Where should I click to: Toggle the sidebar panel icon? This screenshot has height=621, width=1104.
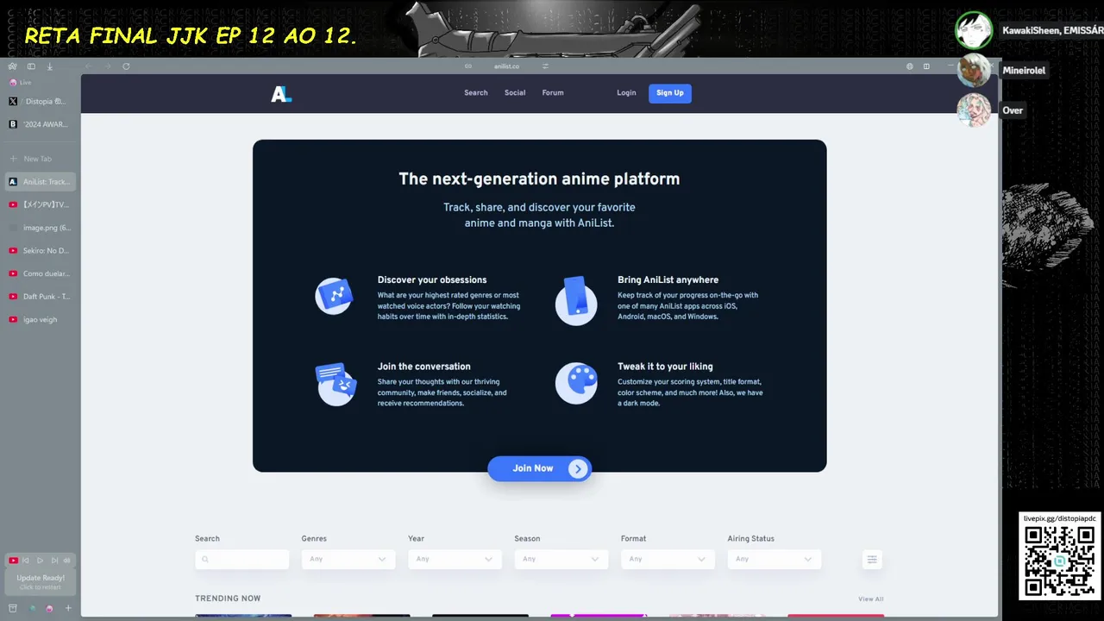[31, 66]
